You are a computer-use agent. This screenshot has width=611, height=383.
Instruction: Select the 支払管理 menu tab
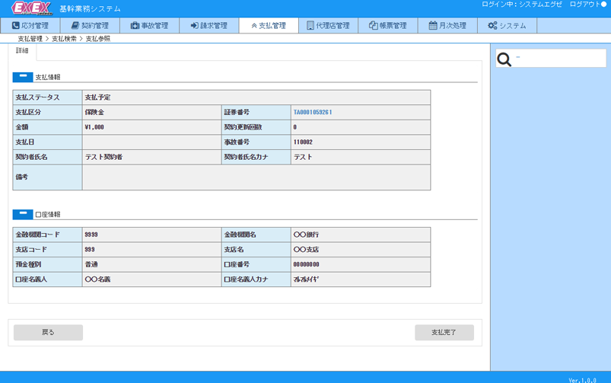tap(268, 25)
